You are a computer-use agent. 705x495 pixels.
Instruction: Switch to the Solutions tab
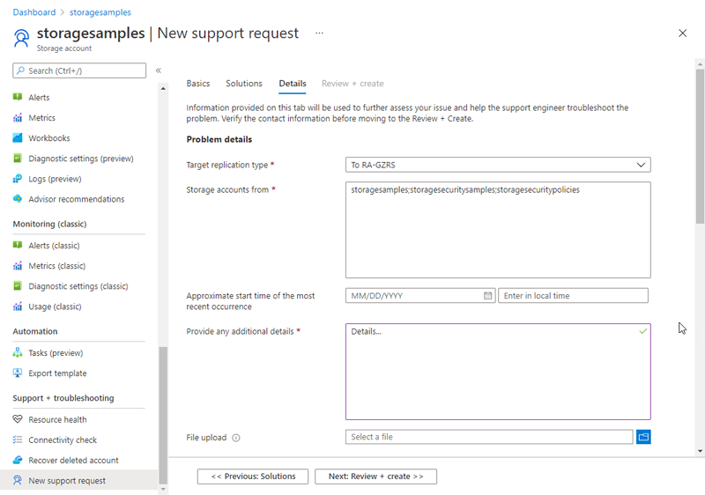point(244,84)
